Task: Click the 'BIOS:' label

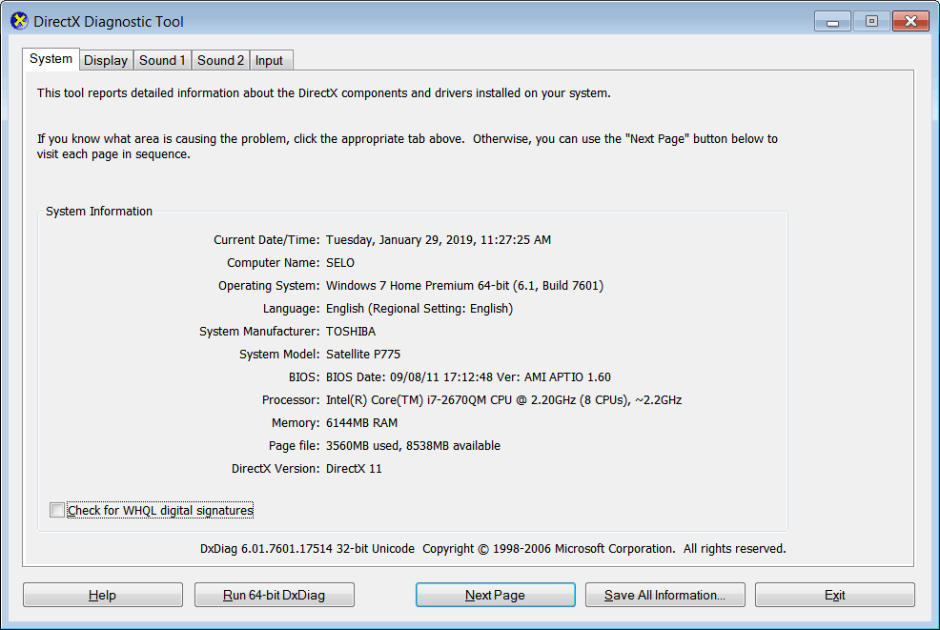Action: tap(304, 377)
